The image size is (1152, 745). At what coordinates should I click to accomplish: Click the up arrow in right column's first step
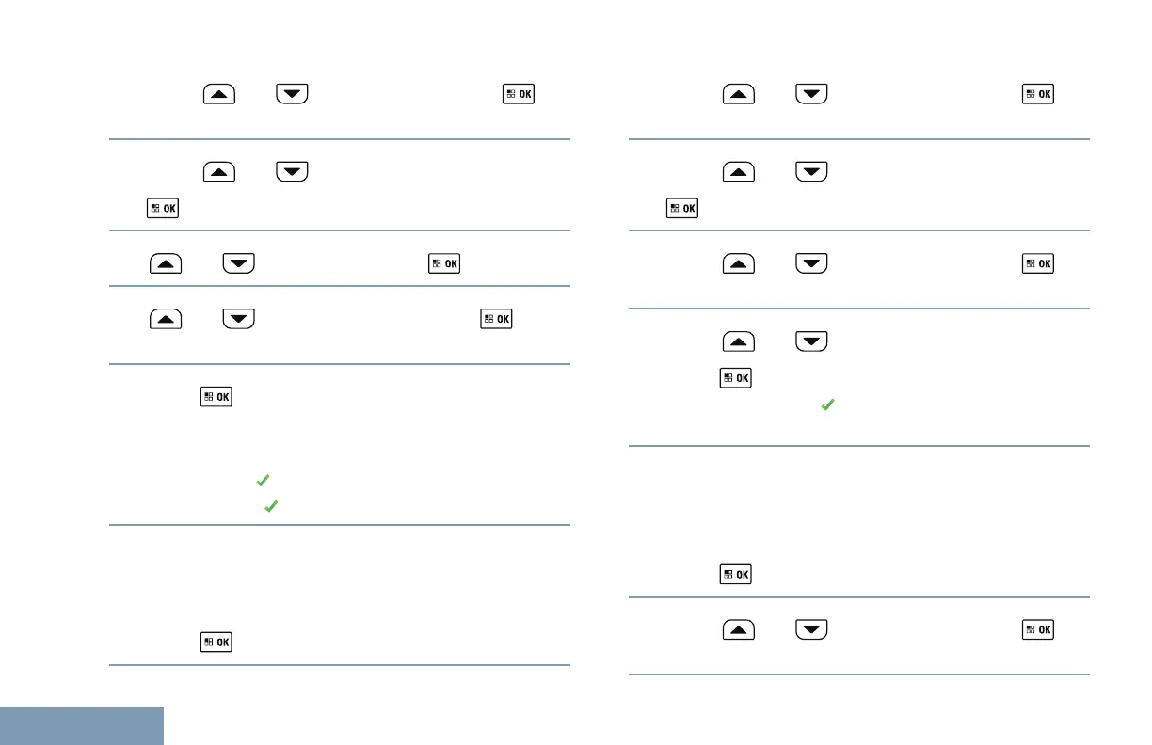point(739,95)
